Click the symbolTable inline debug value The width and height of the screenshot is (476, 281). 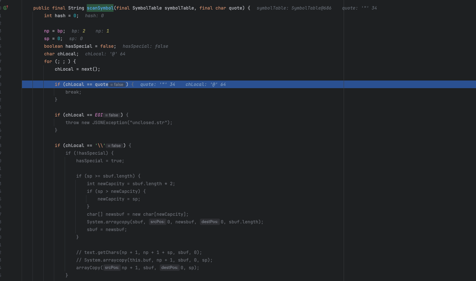click(294, 8)
